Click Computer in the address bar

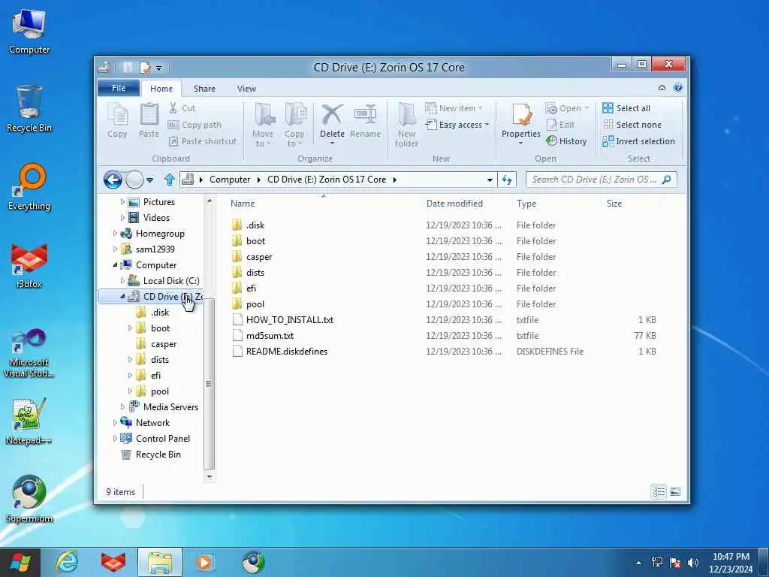click(x=230, y=180)
